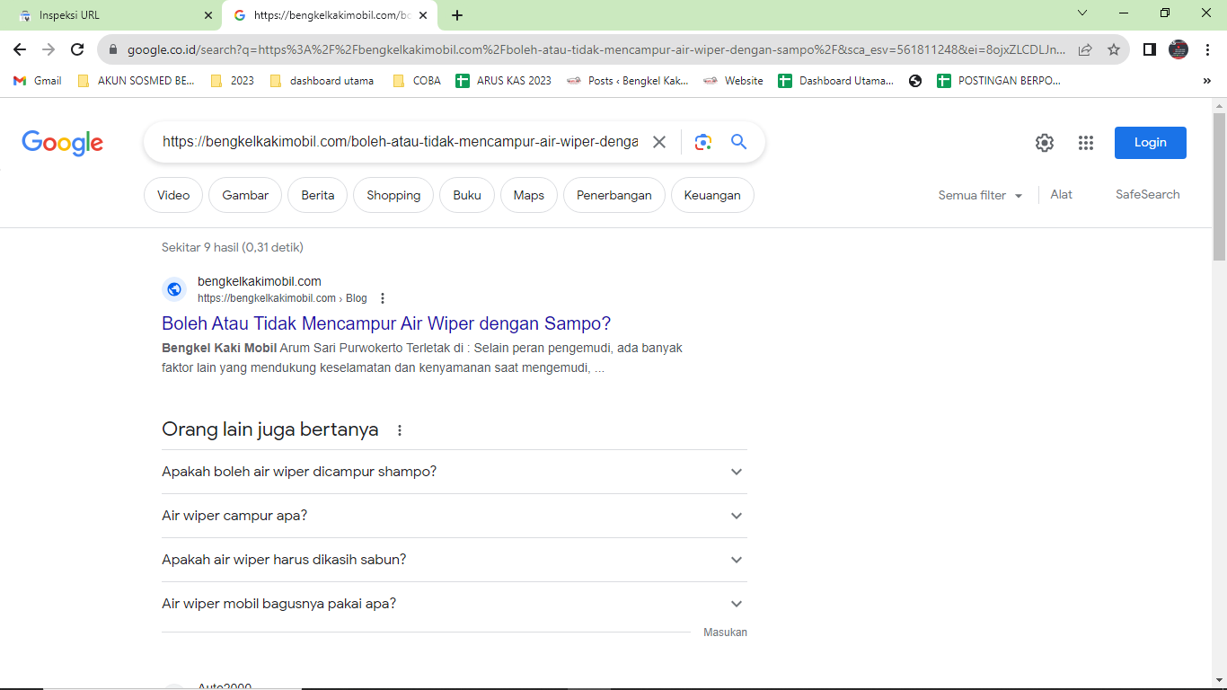This screenshot has width=1227, height=690.
Task: Filter results by Gambar
Action: 245,195
